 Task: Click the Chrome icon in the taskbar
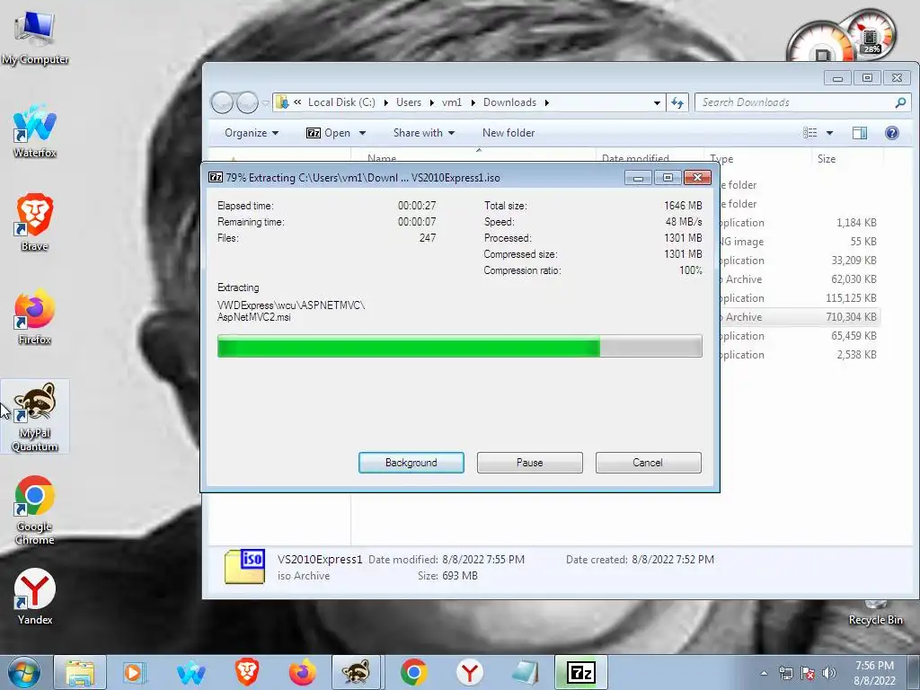tap(413, 672)
